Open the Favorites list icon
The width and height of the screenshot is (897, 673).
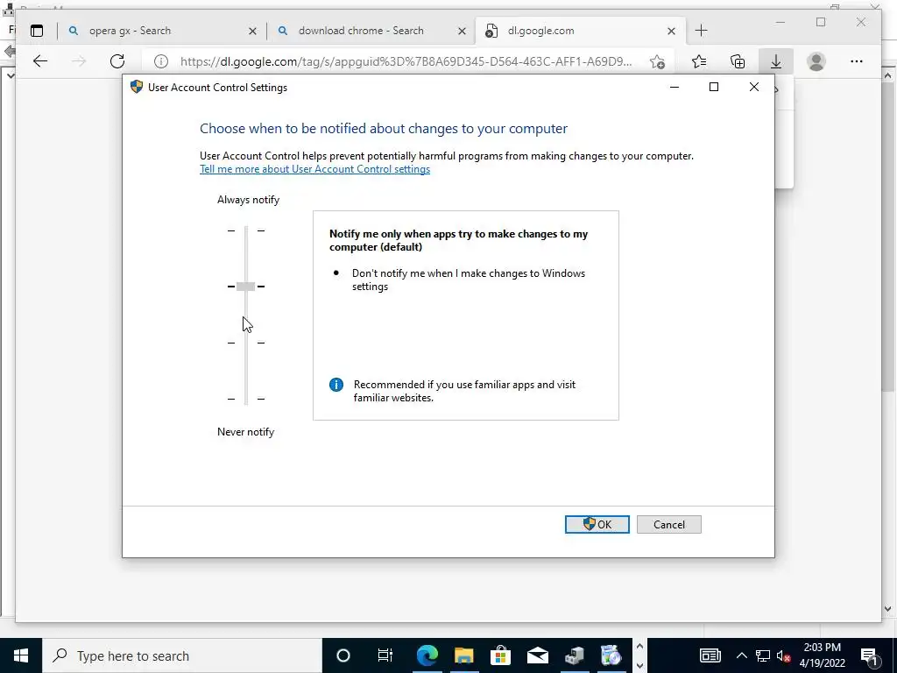[x=698, y=61]
